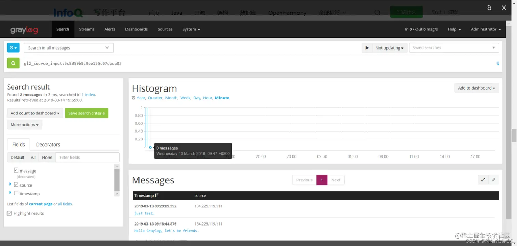Open the 'Hello Graylog, let's be friends.' message
The width and height of the screenshot is (517, 246).
167,231
